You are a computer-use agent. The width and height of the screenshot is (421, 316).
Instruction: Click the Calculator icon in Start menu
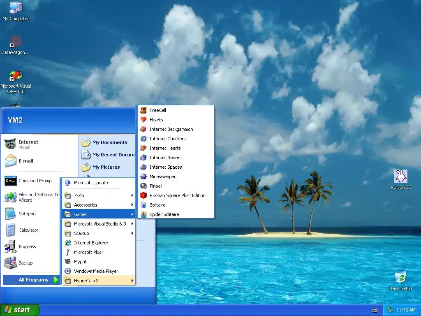(x=10, y=230)
